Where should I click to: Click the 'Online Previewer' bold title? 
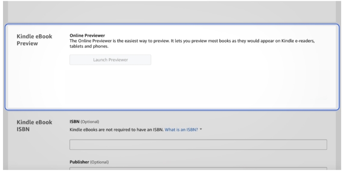pyautogui.click(x=87, y=35)
